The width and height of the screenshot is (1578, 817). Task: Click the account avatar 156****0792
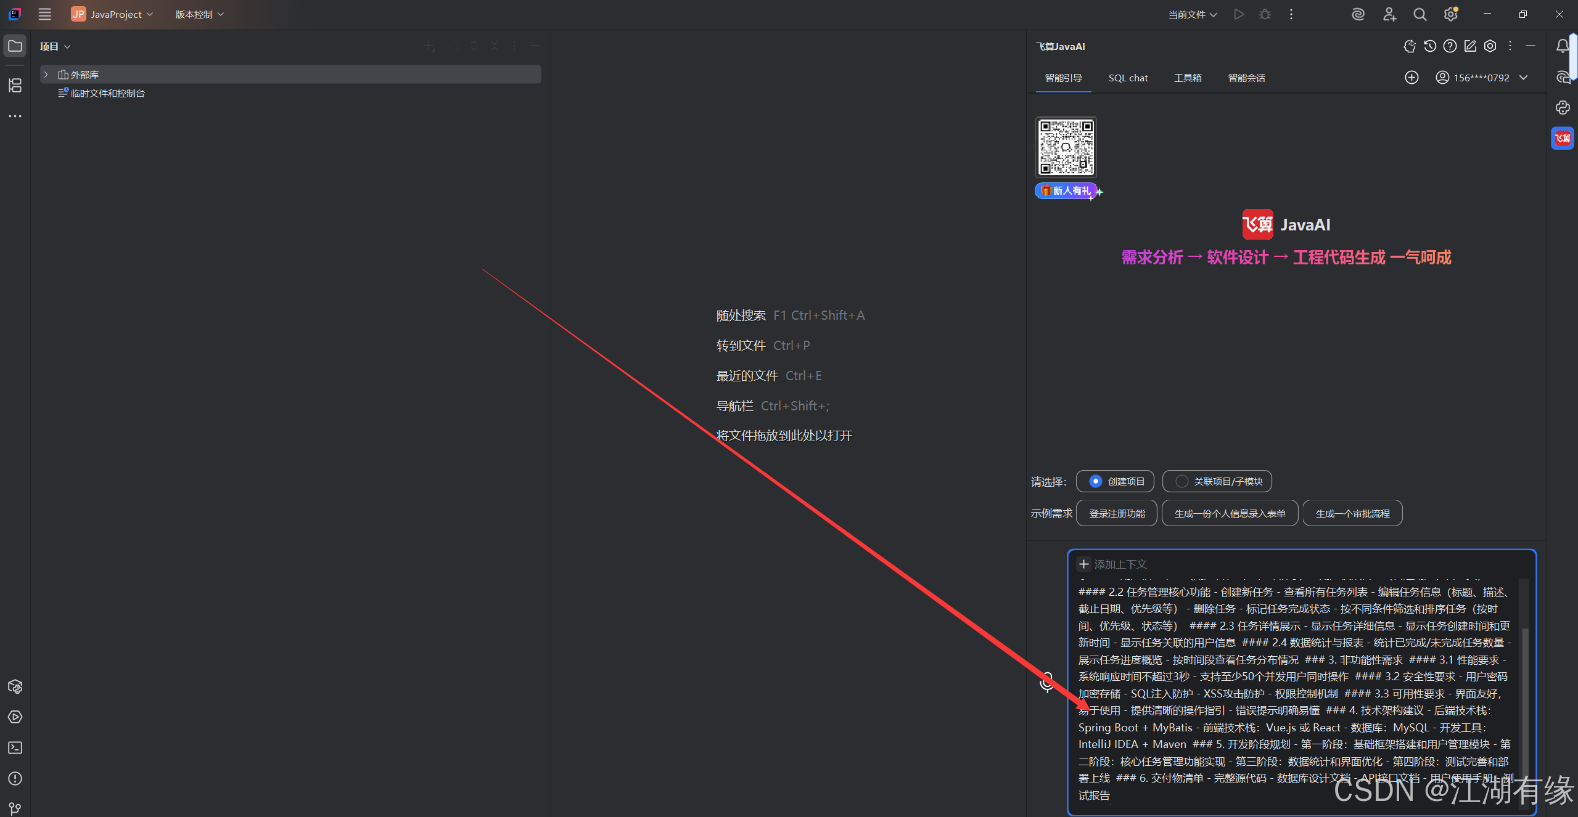pyautogui.click(x=1442, y=78)
